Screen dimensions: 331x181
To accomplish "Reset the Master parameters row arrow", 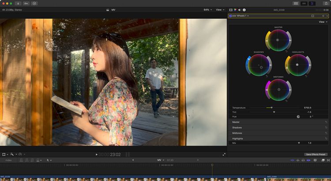I will tap(326, 122).
